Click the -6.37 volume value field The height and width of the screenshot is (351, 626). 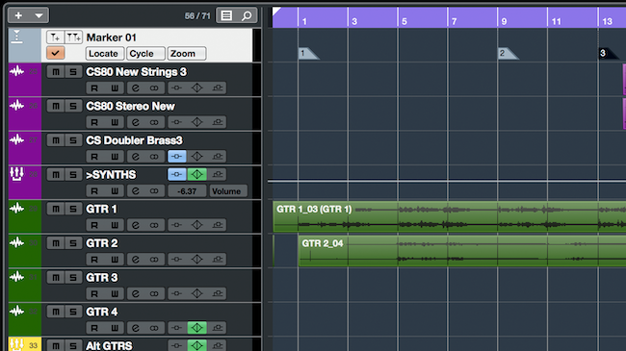187,191
